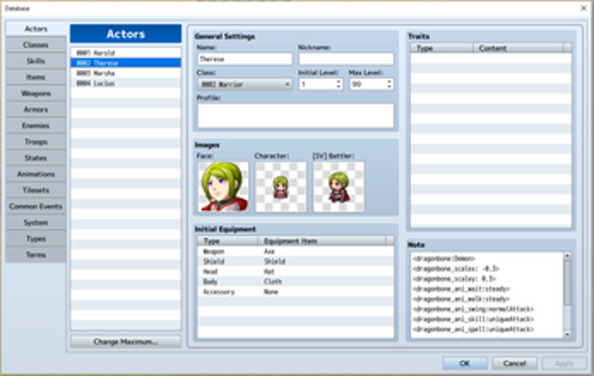Click the Apply button
Image resolution: width=594 pixels, height=376 pixels.
point(564,364)
